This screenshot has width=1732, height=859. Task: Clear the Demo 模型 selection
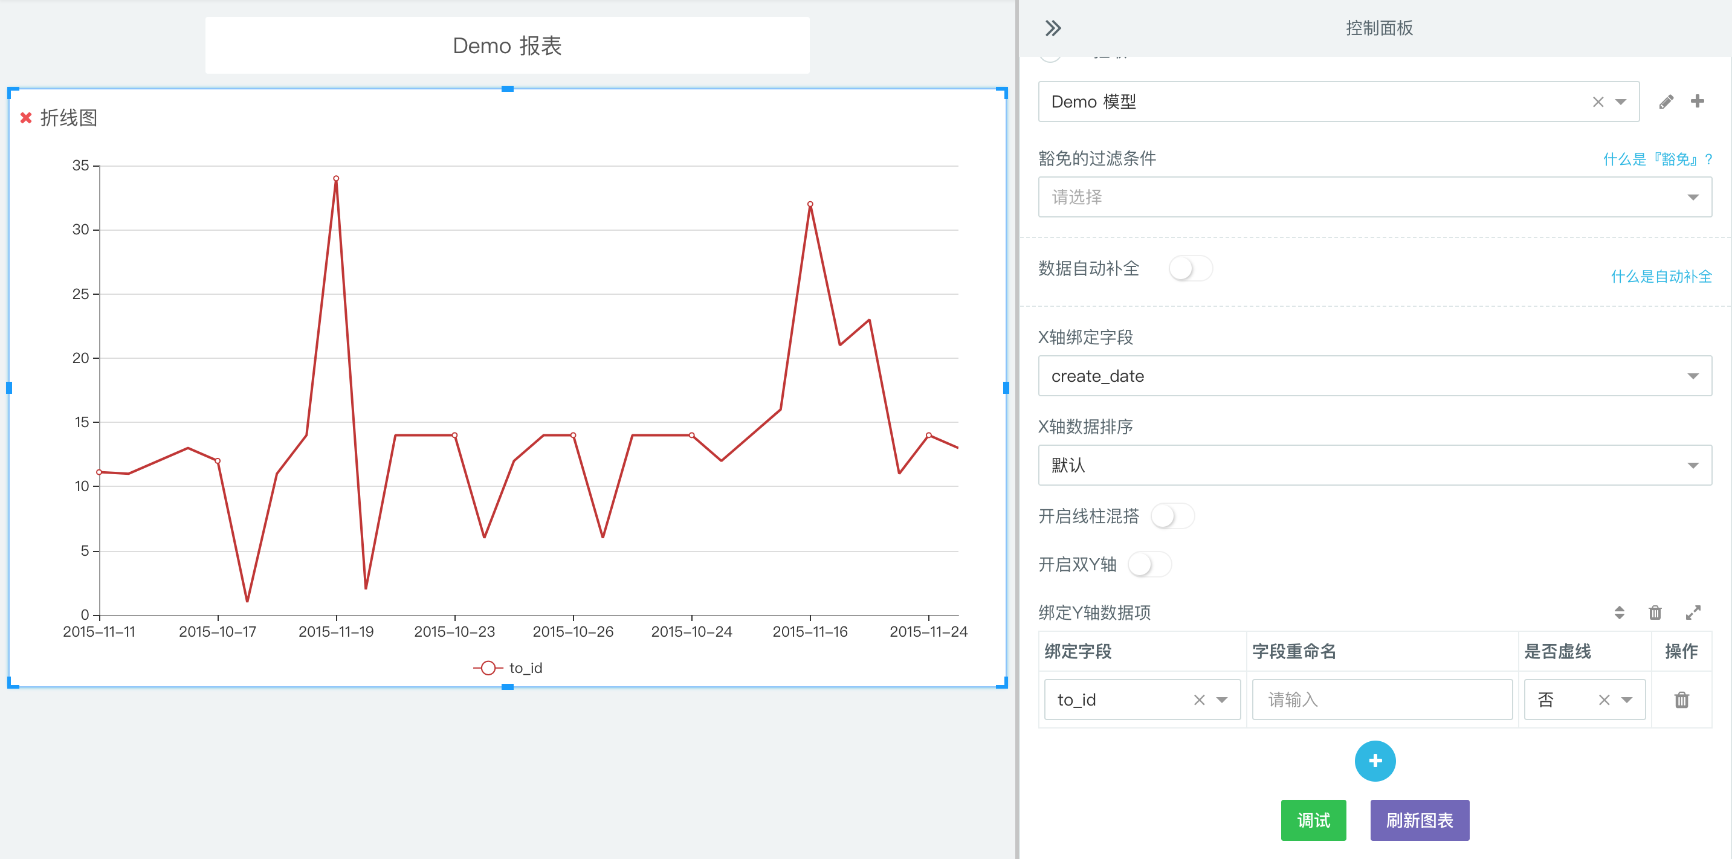pyautogui.click(x=1597, y=101)
